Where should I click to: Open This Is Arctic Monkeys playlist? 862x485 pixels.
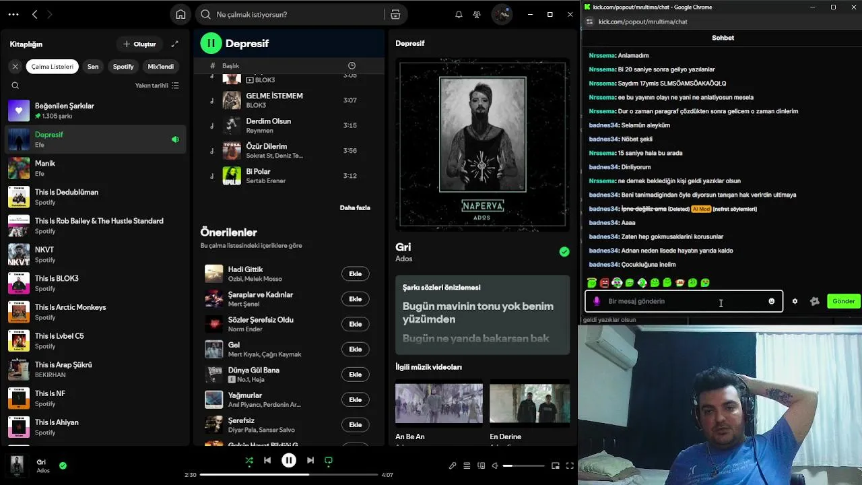(96, 312)
